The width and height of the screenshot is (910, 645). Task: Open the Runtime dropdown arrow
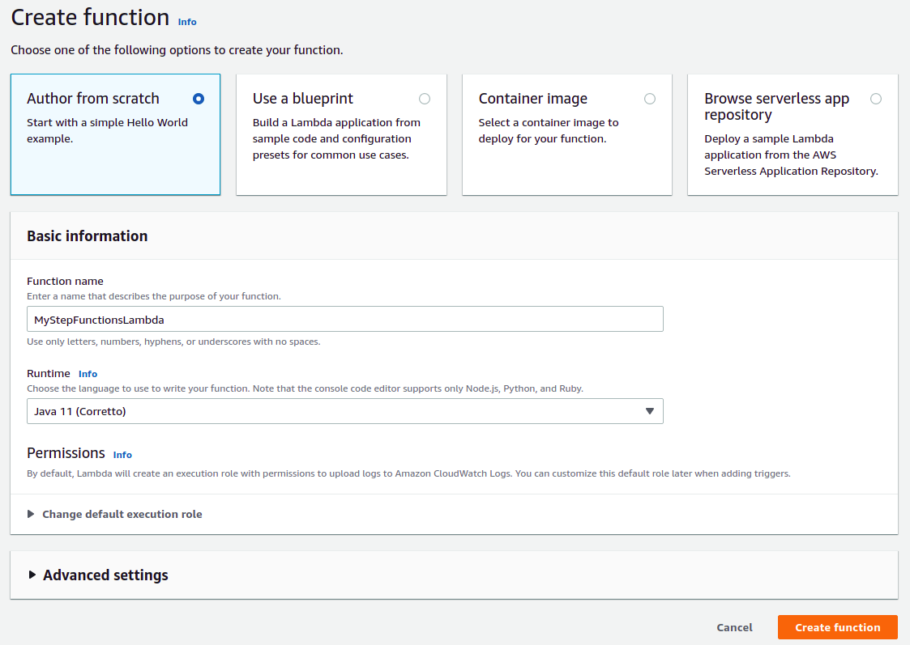click(649, 411)
